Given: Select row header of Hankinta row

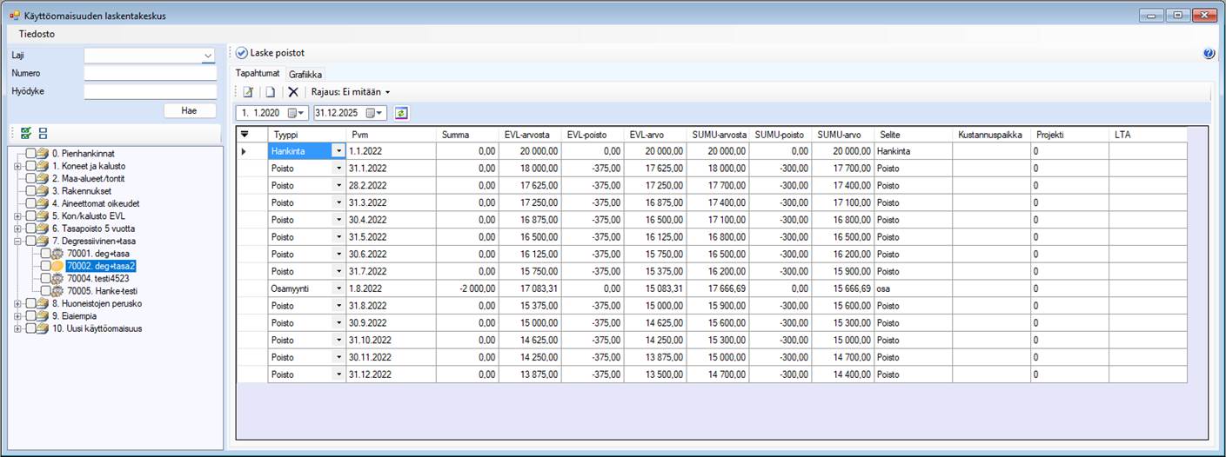Looking at the screenshot, I should pyautogui.click(x=251, y=151).
